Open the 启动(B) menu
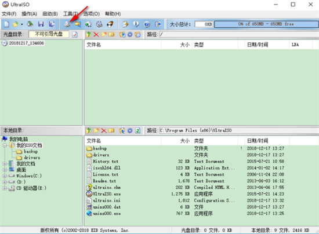This screenshot has width=319, height=234. pos(50,14)
